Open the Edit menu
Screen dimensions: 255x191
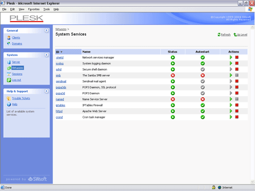click(12, 9)
